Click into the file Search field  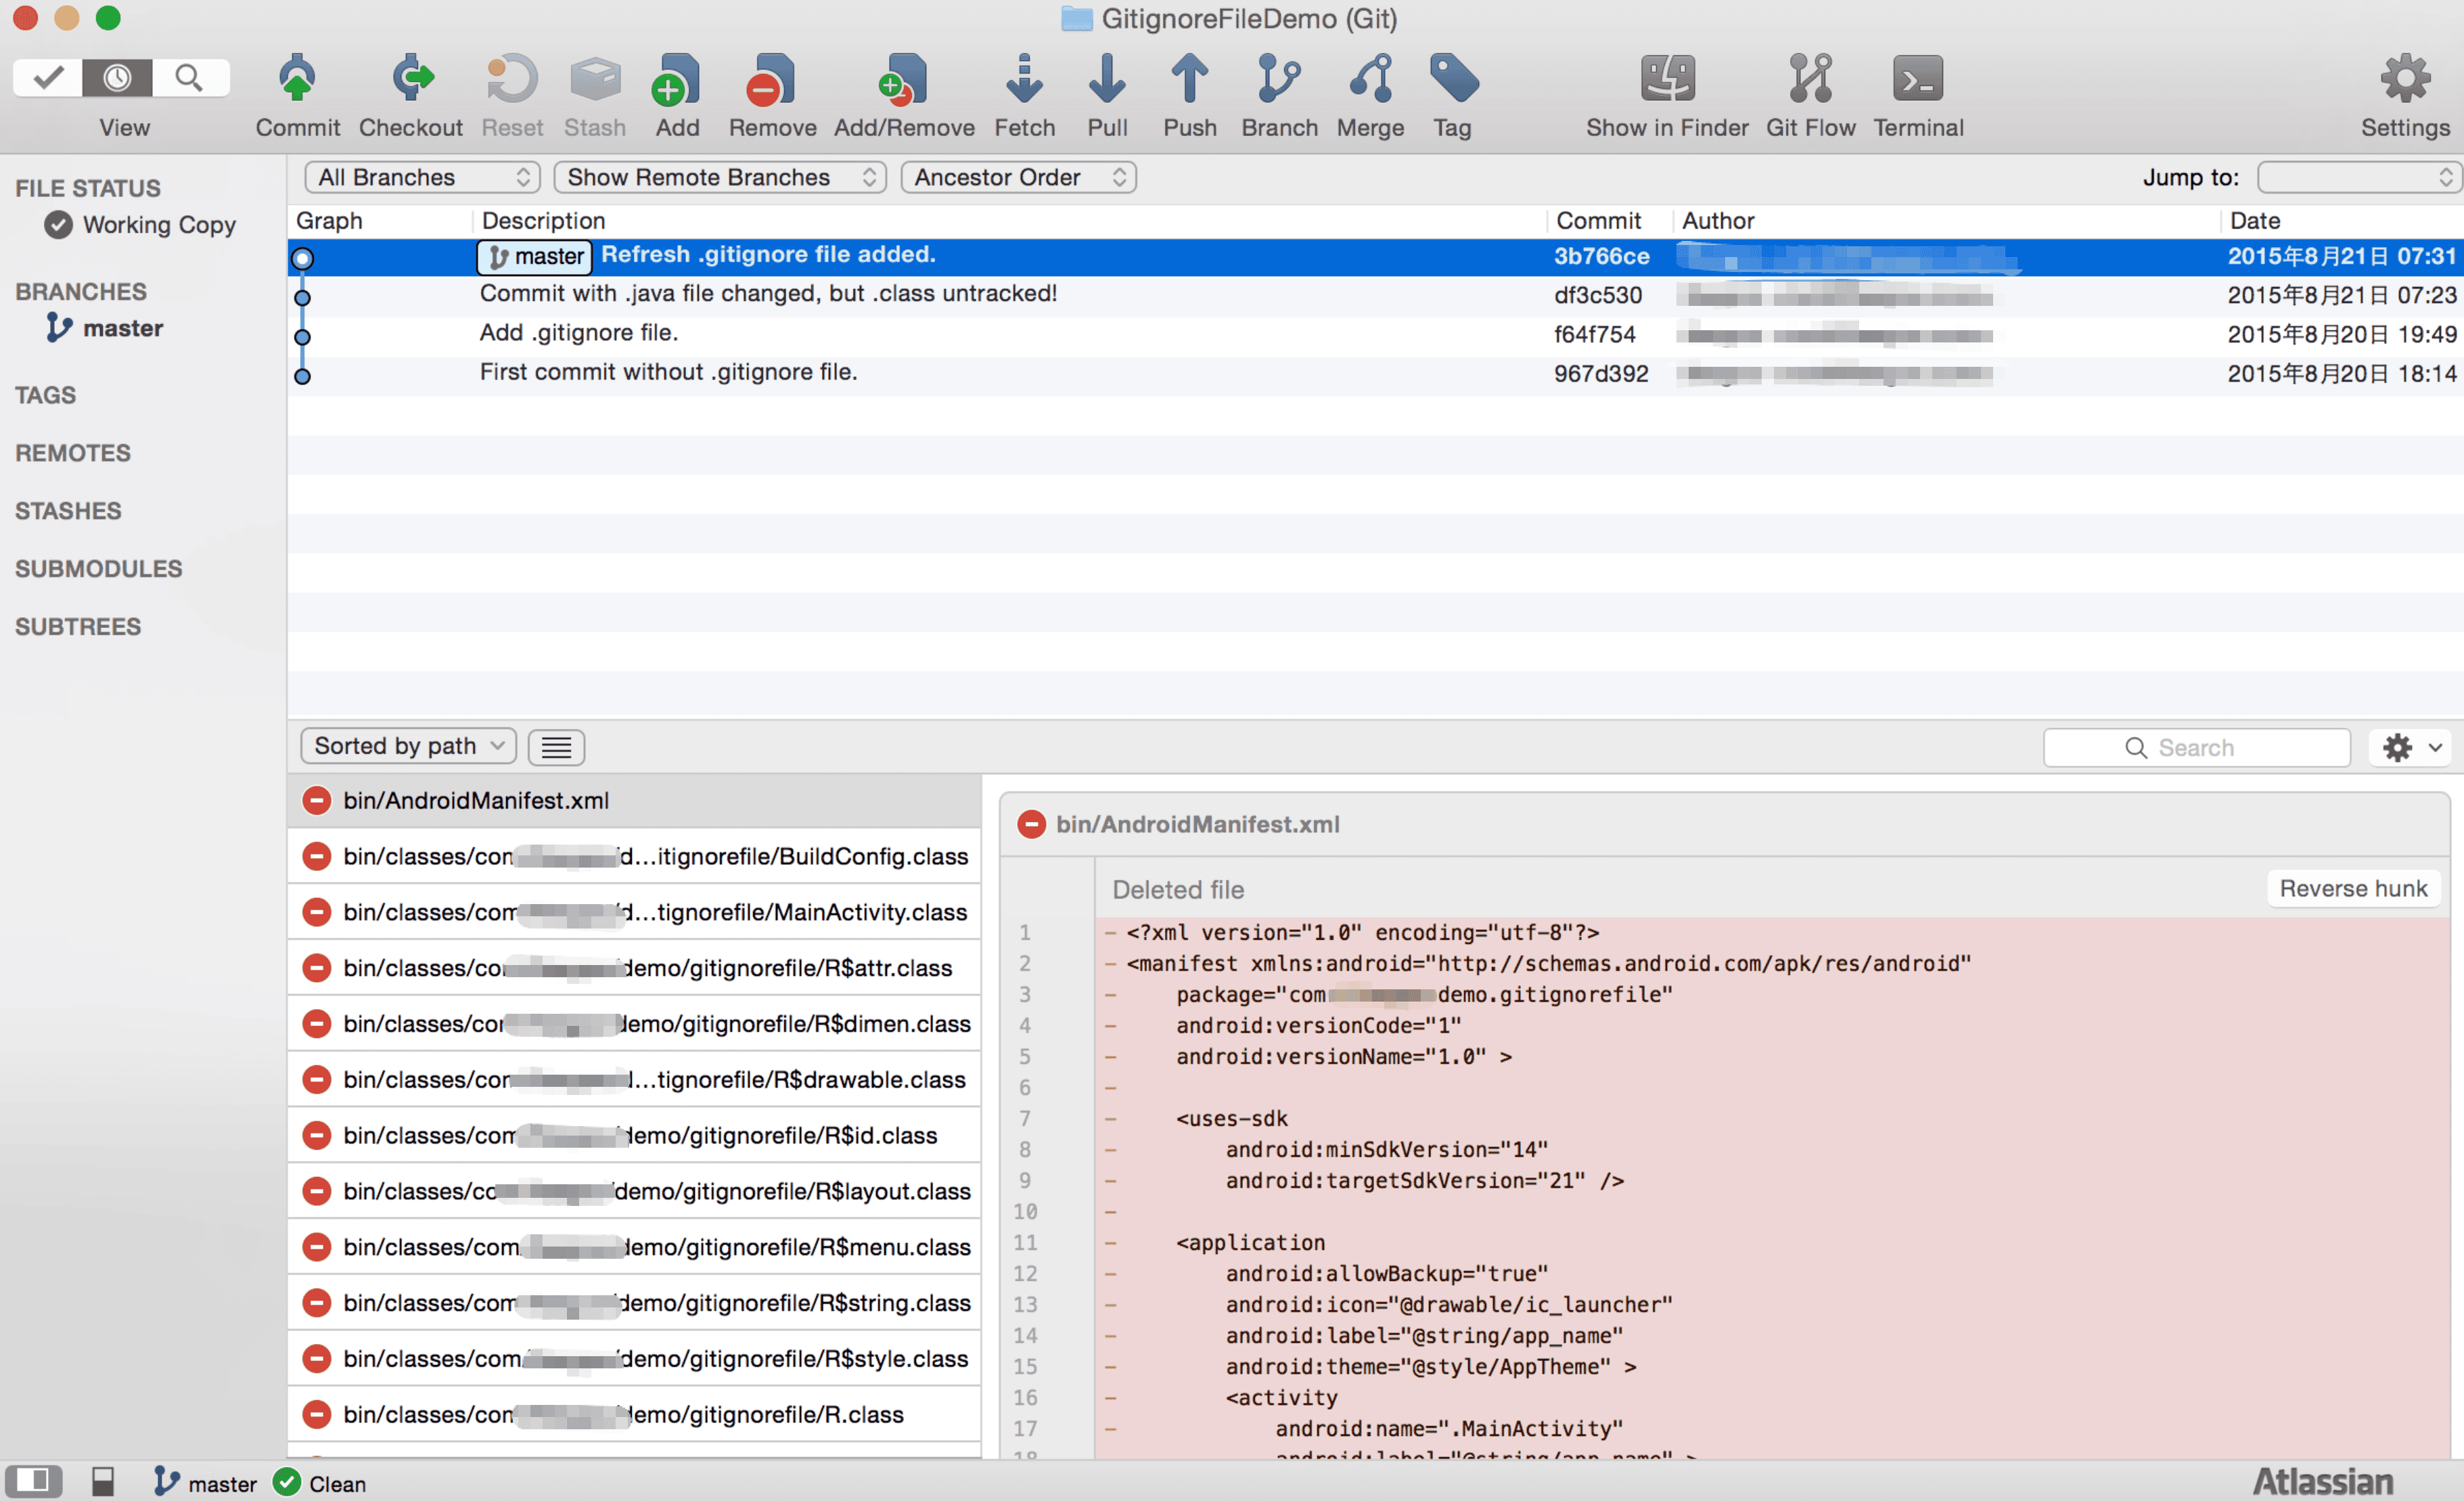pos(2196,748)
